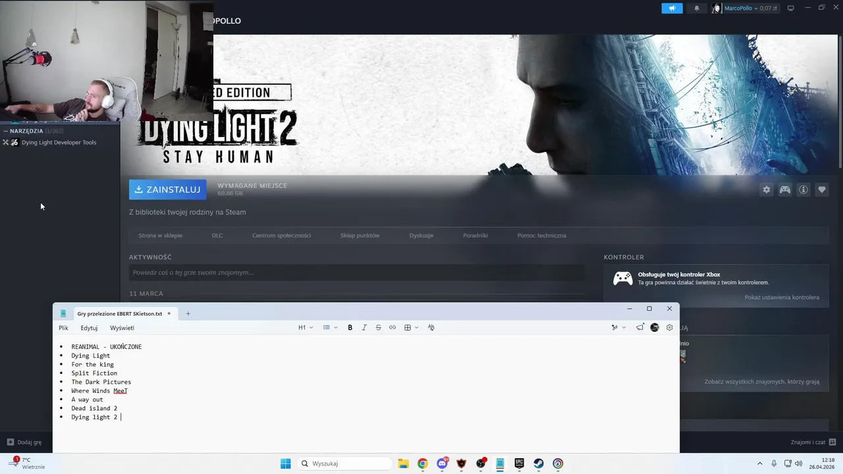Viewport: 843px width, 474px height.
Task: Open Notepad settings gear
Action: click(670, 327)
